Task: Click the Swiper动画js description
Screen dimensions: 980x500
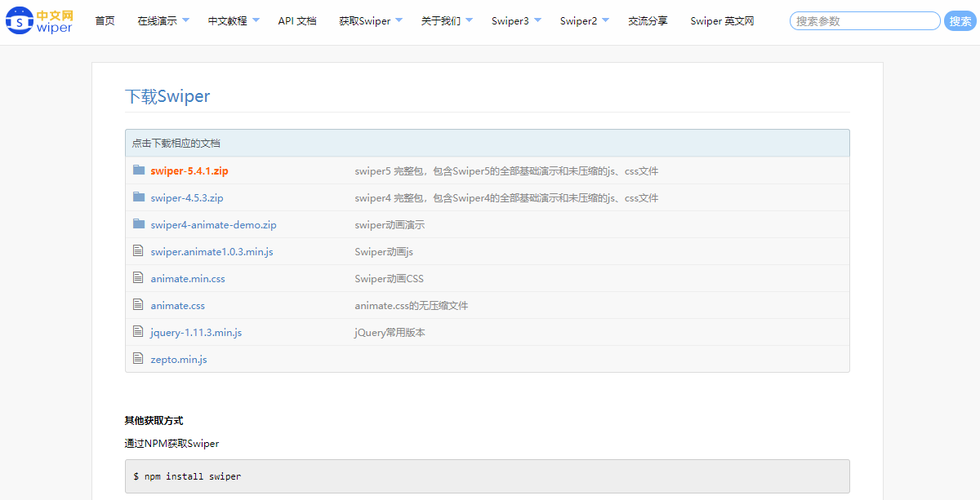Action: tap(384, 252)
